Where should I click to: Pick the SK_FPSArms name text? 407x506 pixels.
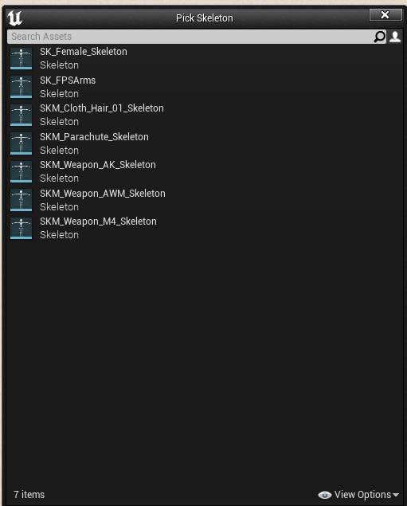tap(68, 80)
